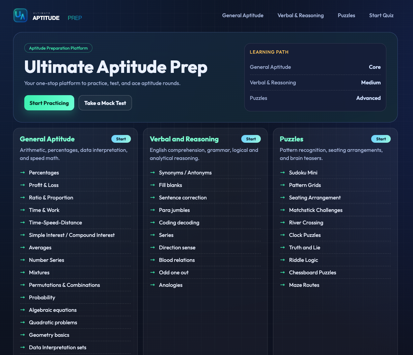
Task: Click the arrow icon next to Probability
Action: 23,297
